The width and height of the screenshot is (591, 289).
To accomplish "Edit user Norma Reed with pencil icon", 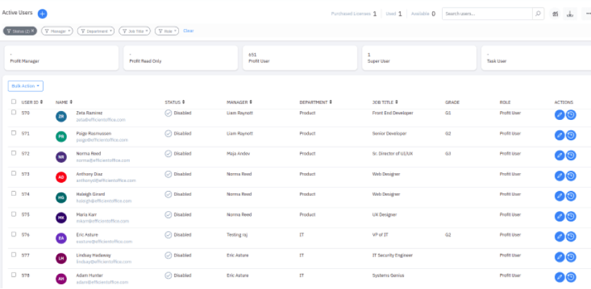I will (560, 155).
